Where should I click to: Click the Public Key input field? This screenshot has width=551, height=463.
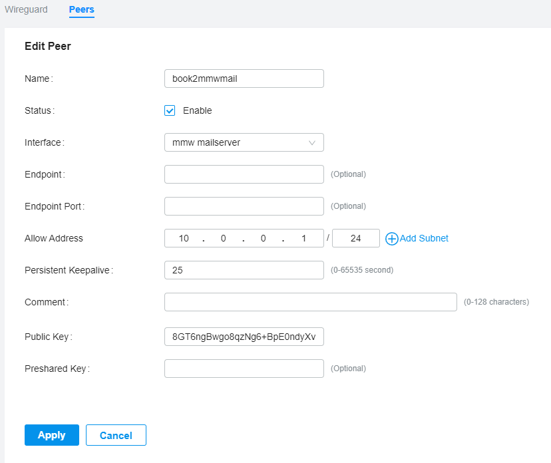(244, 337)
